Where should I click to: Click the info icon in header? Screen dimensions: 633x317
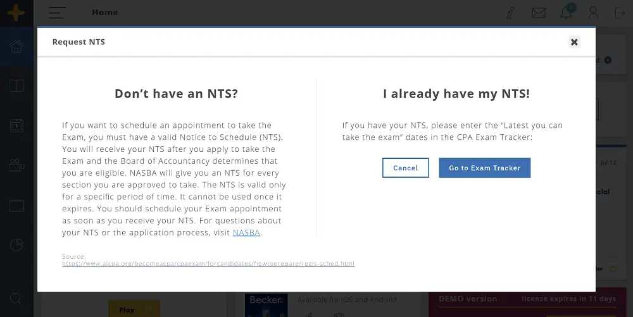(x=511, y=13)
